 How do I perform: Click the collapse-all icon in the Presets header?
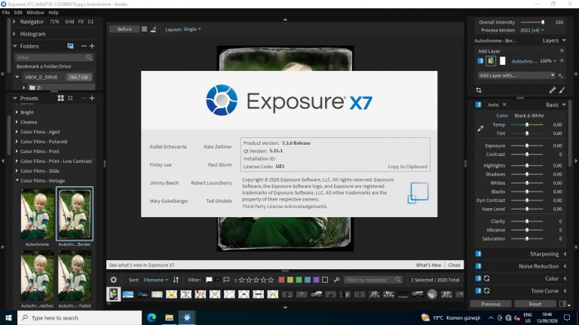point(70,98)
